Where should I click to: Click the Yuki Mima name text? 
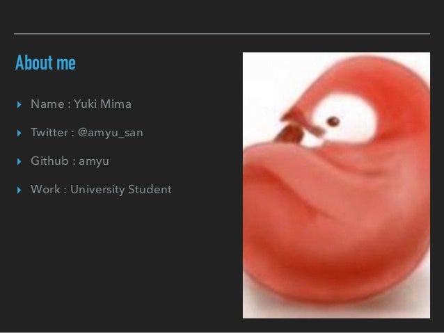coord(102,104)
